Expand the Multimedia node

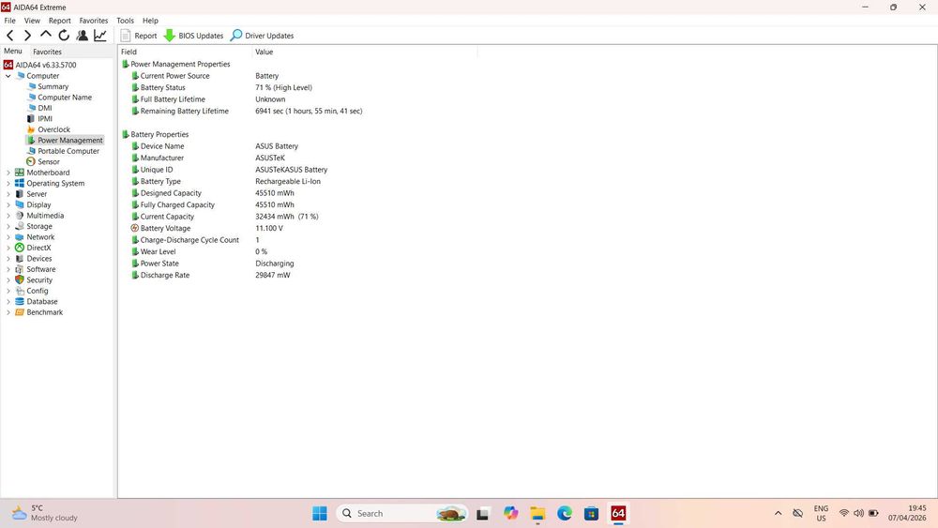coord(8,216)
